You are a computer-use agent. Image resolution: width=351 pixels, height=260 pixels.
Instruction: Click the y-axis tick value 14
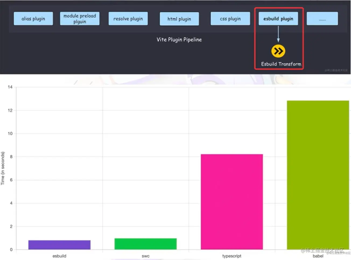[x=10, y=87]
